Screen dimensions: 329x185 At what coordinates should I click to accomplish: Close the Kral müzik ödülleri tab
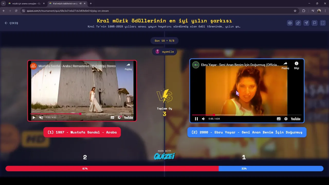85,4
